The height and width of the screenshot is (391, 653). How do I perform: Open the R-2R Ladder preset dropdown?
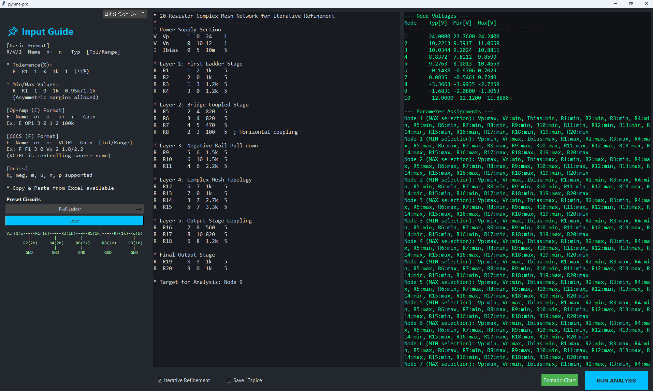tap(74, 209)
